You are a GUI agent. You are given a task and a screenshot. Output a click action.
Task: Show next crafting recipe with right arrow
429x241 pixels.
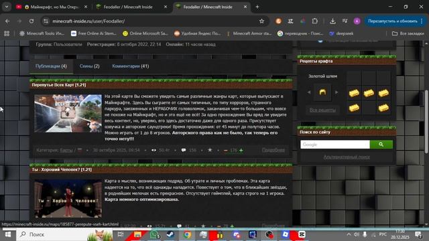coord(336,92)
